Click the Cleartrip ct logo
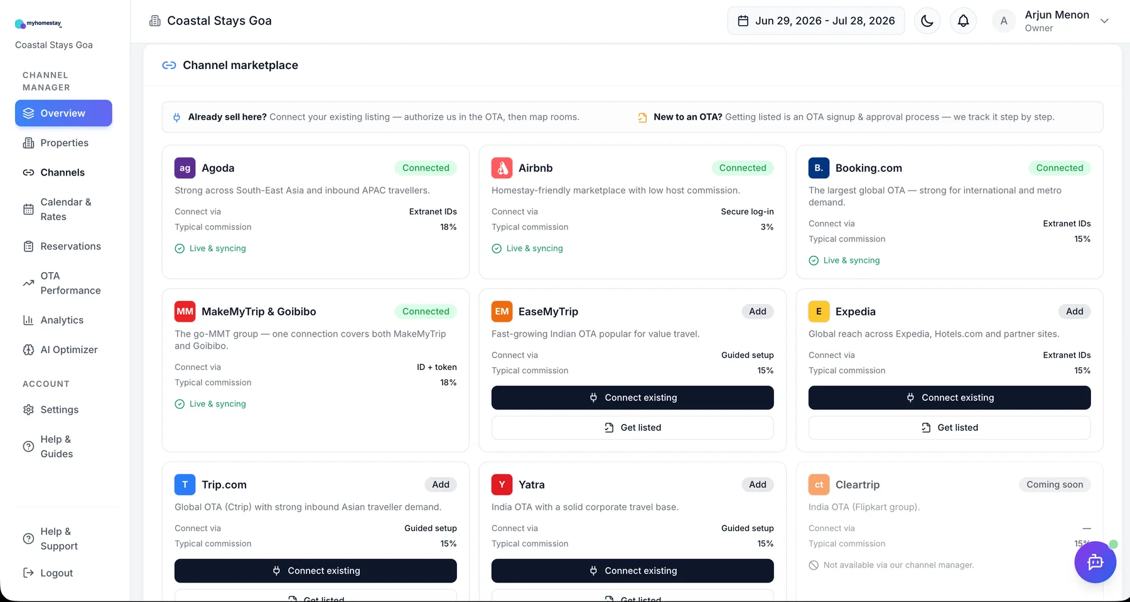 pyautogui.click(x=819, y=485)
